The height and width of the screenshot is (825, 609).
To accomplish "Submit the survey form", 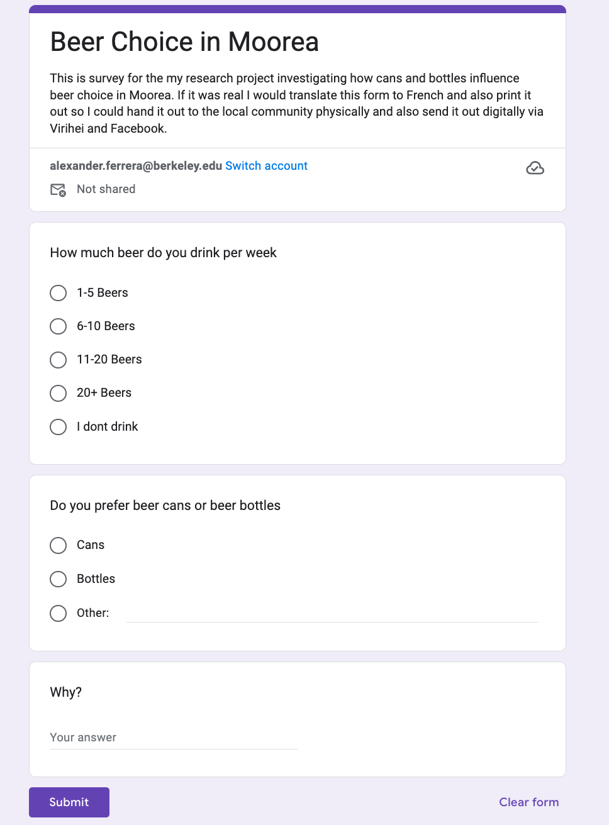I will [x=69, y=802].
